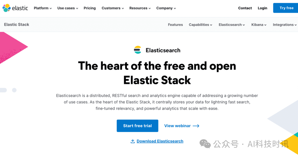Expand the Integrations dropdown
298x156 pixels.
pyautogui.click(x=285, y=25)
